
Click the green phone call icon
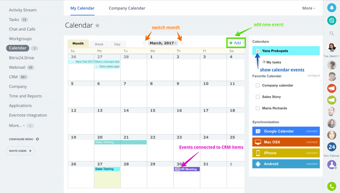coord(332,186)
